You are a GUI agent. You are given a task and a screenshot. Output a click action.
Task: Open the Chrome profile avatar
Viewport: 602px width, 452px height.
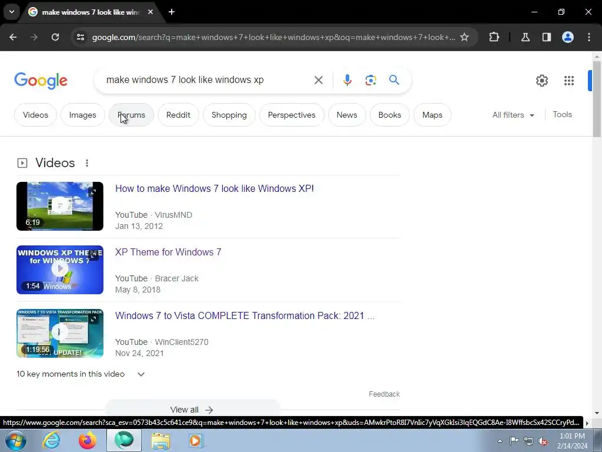coord(568,37)
